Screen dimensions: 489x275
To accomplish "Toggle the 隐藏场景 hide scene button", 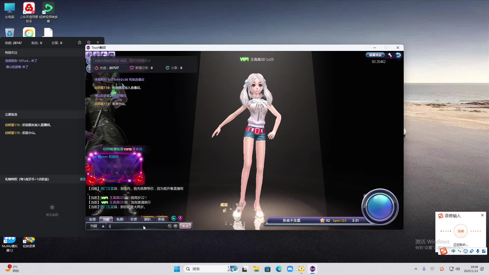I will [x=375, y=55].
